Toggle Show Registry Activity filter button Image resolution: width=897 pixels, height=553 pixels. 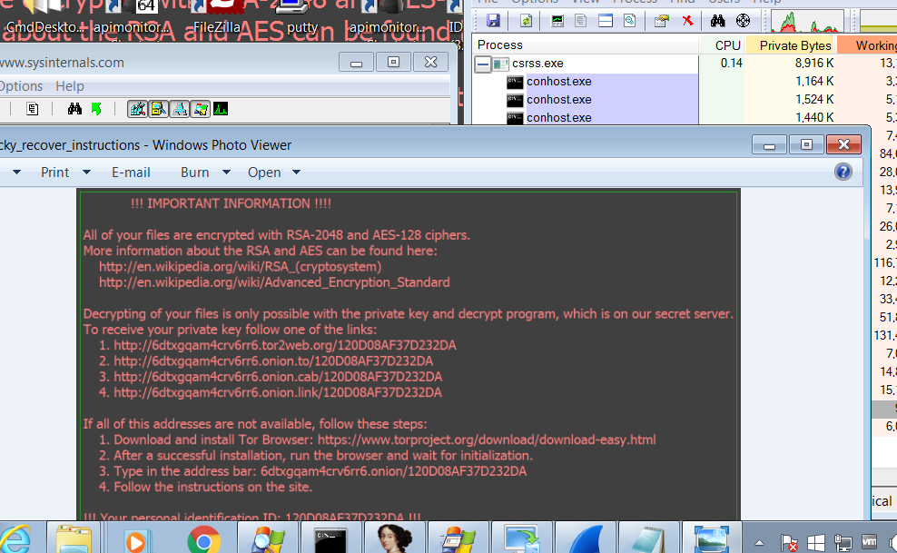(137, 109)
